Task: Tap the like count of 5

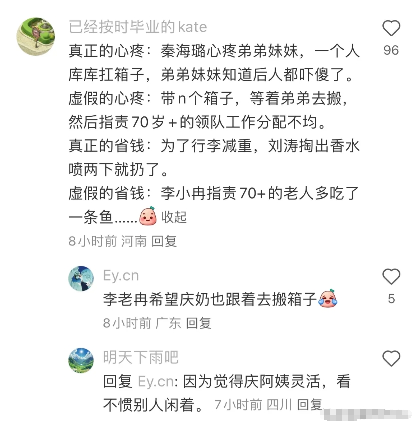Action: tap(391, 299)
